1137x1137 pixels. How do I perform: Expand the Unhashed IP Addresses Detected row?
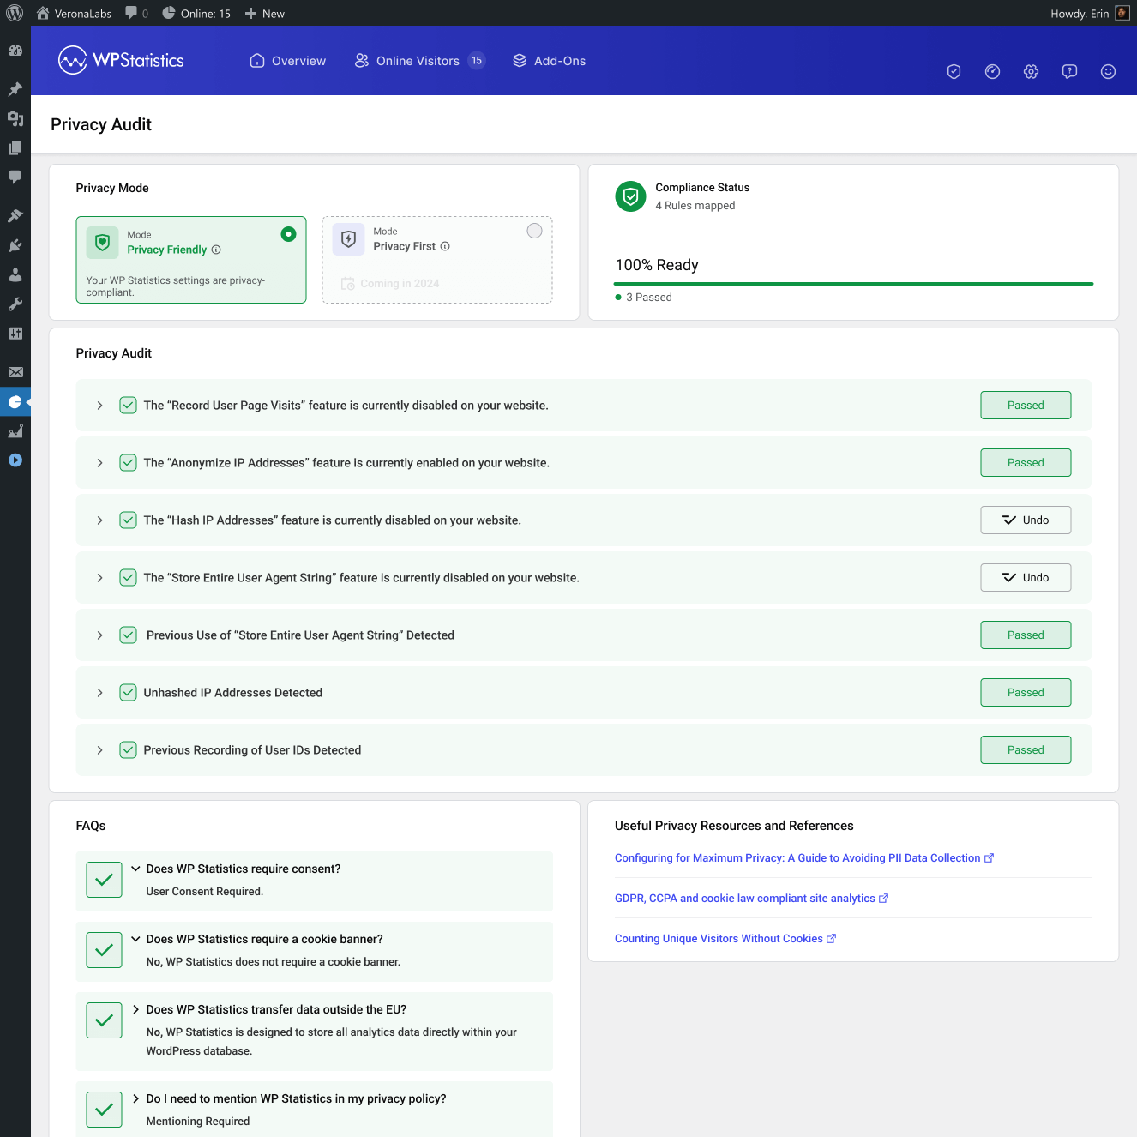99,693
